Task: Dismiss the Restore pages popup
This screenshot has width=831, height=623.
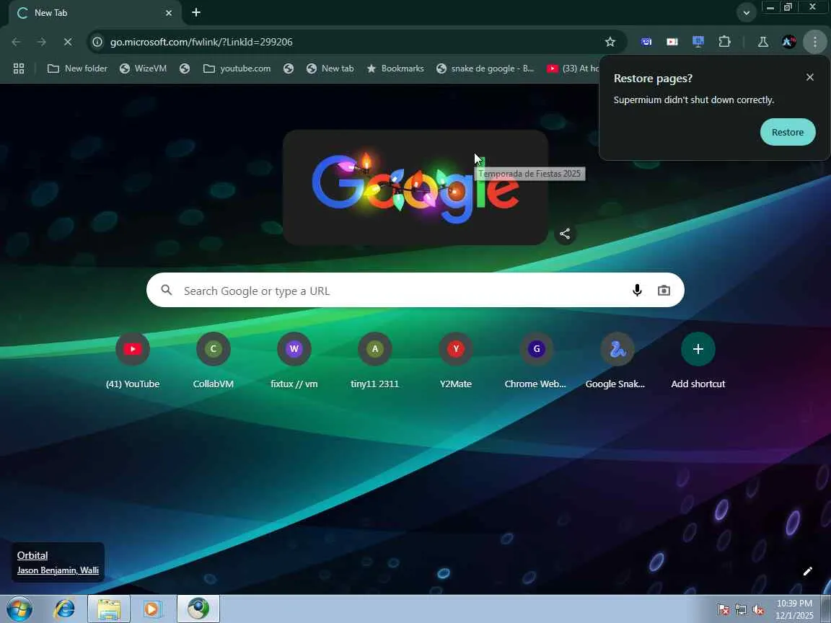Action: pyautogui.click(x=810, y=77)
